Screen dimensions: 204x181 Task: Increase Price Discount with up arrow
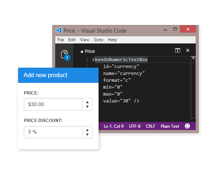(x=87, y=130)
